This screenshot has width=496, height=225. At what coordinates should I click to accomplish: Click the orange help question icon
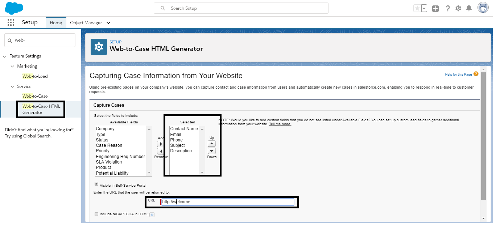tap(476, 74)
